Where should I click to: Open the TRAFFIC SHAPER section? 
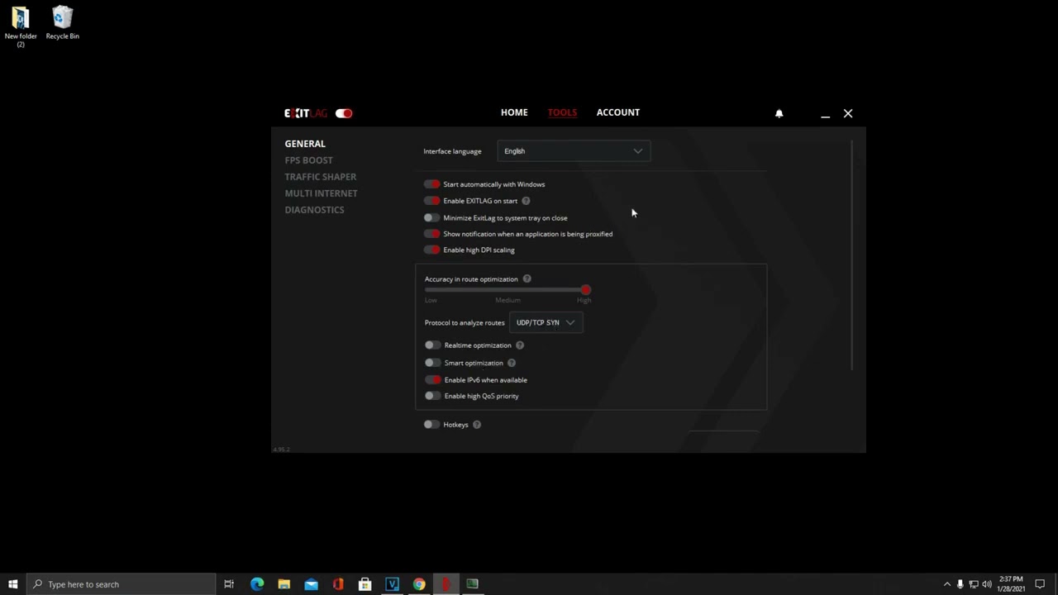click(x=321, y=177)
